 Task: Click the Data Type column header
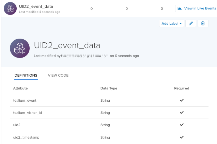(109, 88)
